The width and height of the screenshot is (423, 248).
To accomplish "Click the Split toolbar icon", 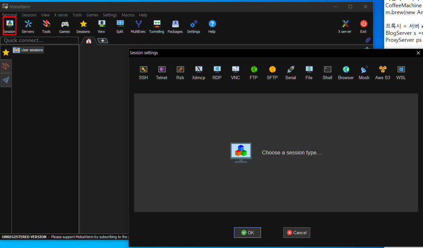I will tap(120, 26).
